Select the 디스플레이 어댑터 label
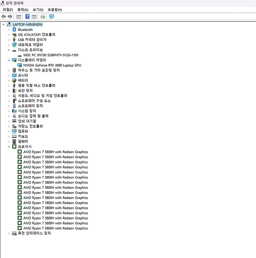Screen dimensions: 256x258 32,60
